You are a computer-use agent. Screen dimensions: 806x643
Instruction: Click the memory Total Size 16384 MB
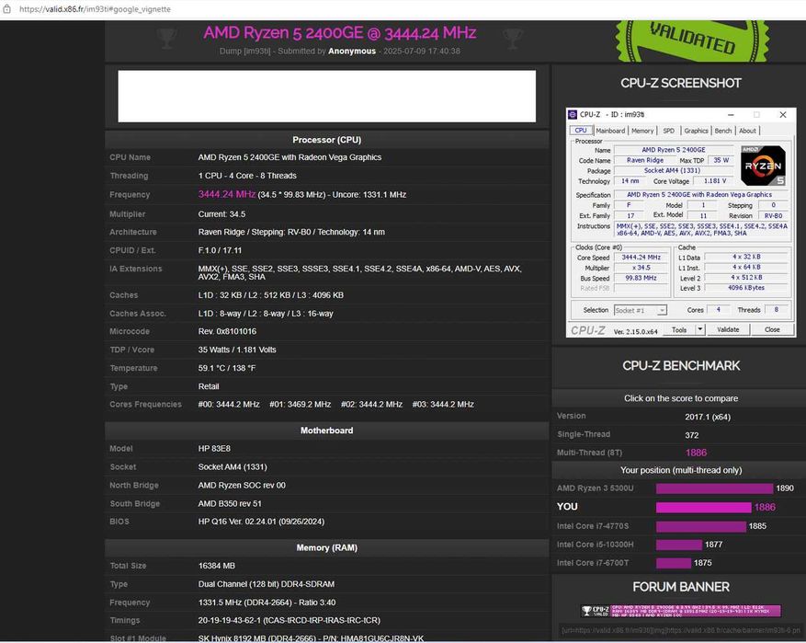[216, 566]
